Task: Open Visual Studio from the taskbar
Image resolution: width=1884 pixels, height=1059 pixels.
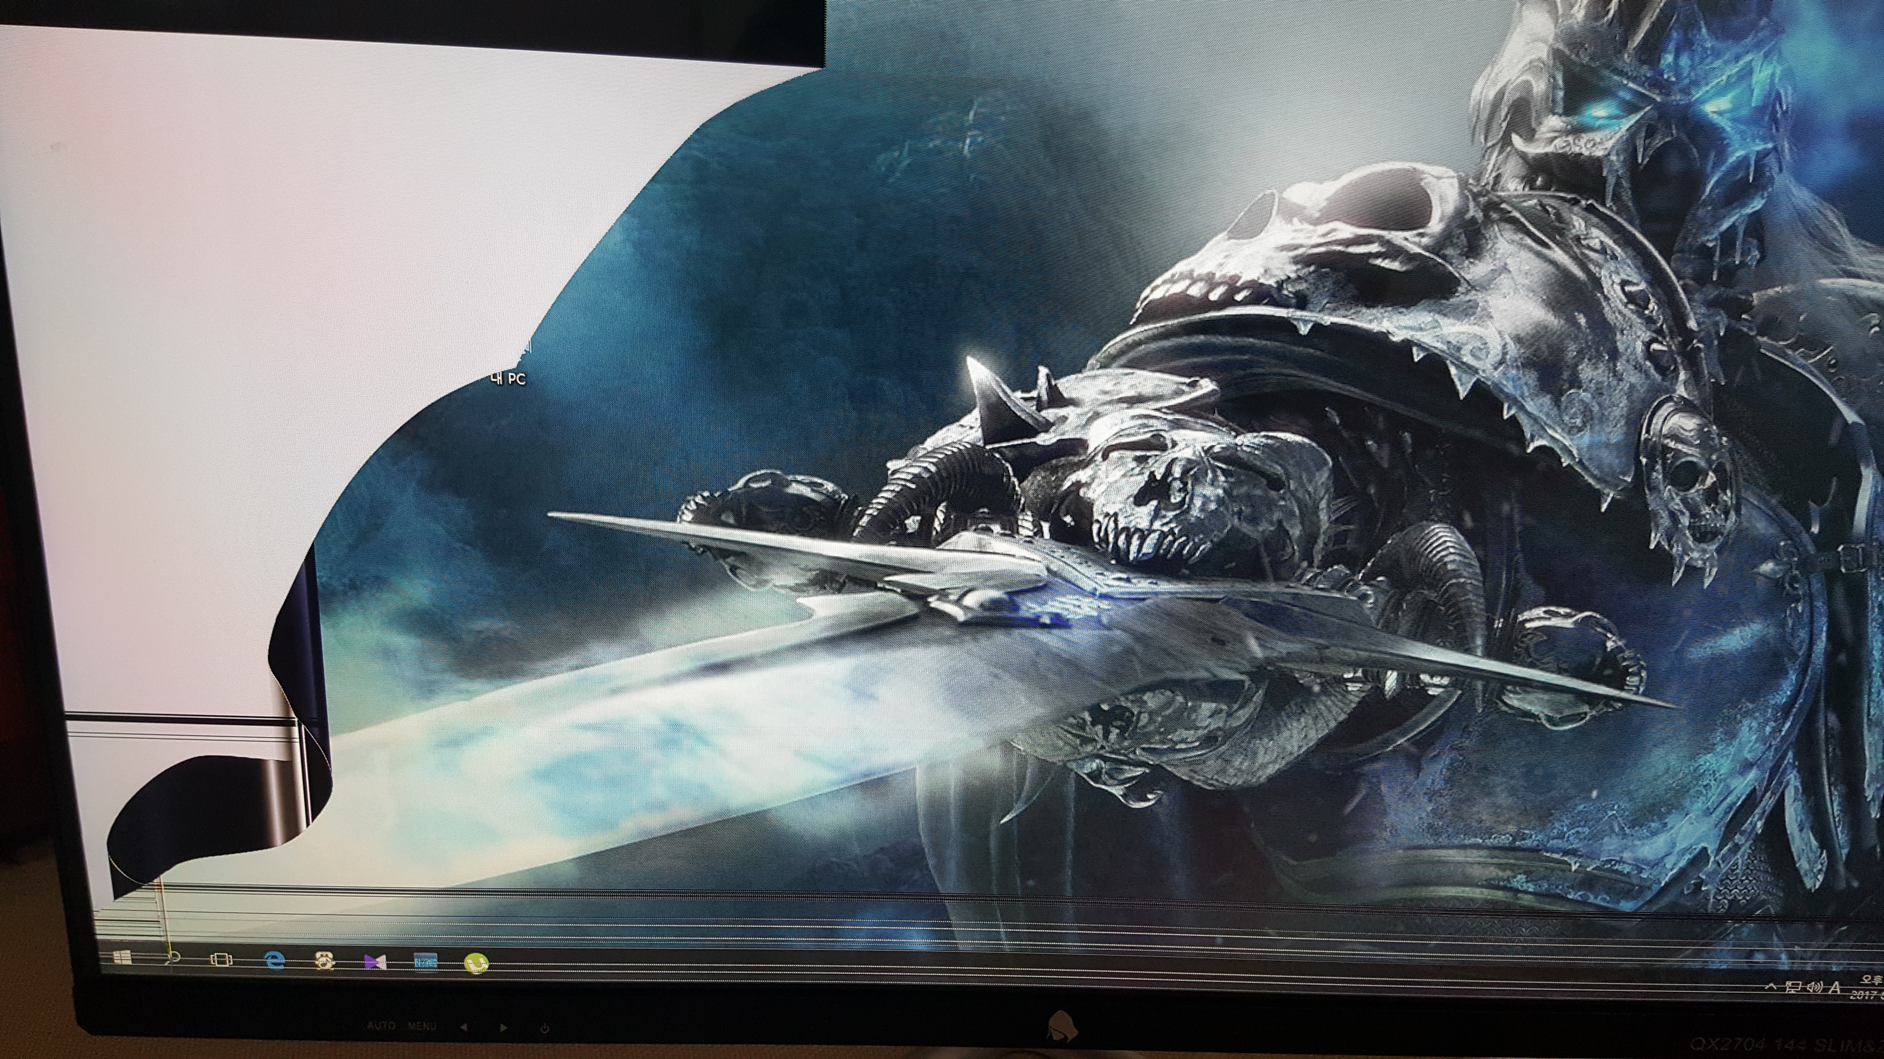Action: [375, 963]
